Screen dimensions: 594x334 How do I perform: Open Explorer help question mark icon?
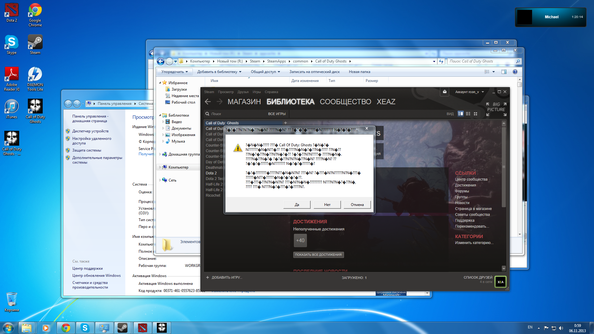click(x=515, y=72)
